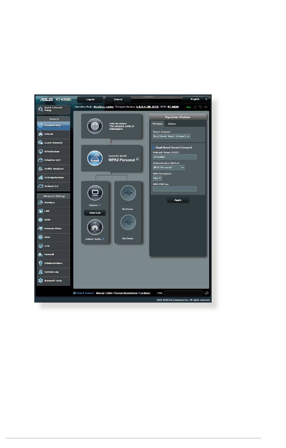The image size is (286, 448).
Task: Click the upper USB 3.0 device icon
Action: click(128, 193)
